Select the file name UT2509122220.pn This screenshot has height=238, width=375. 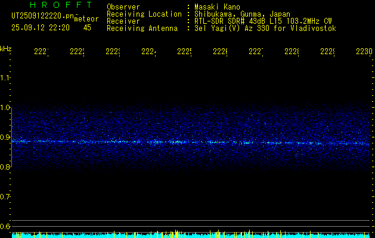pos(43,16)
